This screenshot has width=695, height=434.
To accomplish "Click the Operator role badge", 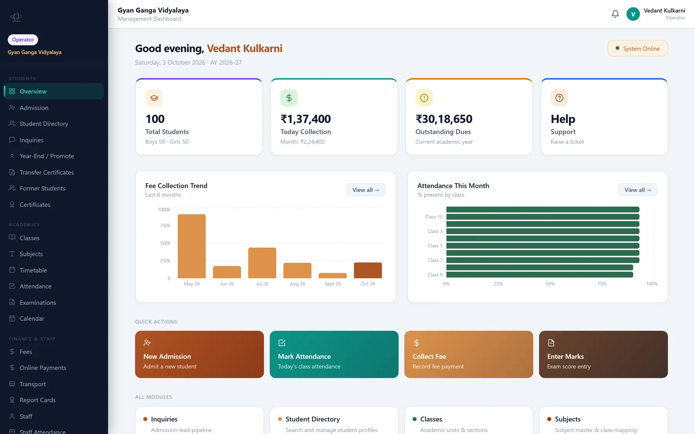I will click(x=23, y=40).
